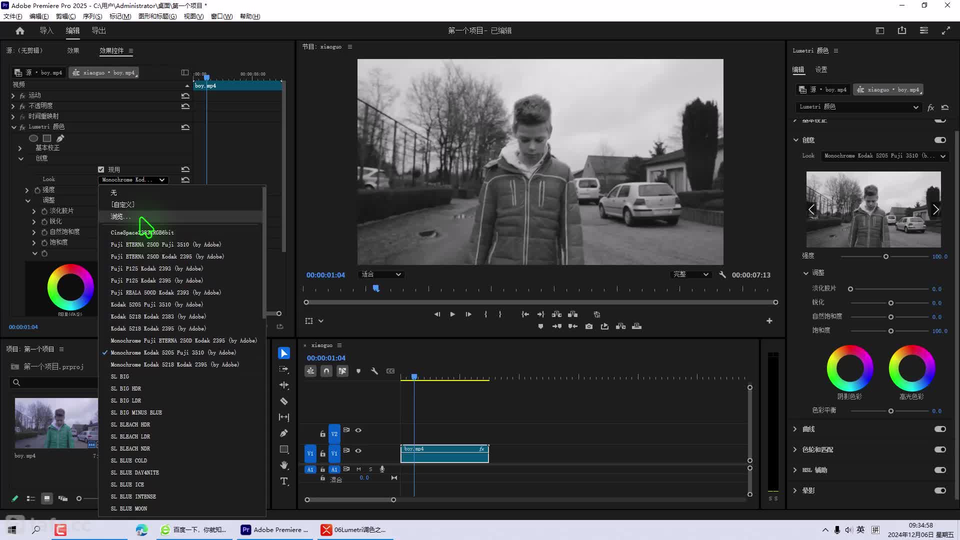Click Mark Out bracket button

coord(500,314)
